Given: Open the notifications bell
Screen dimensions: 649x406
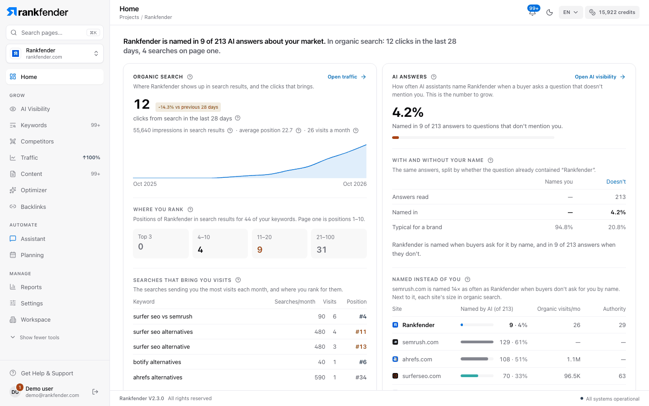Looking at the screenshot, I should [x=532, y=12].
